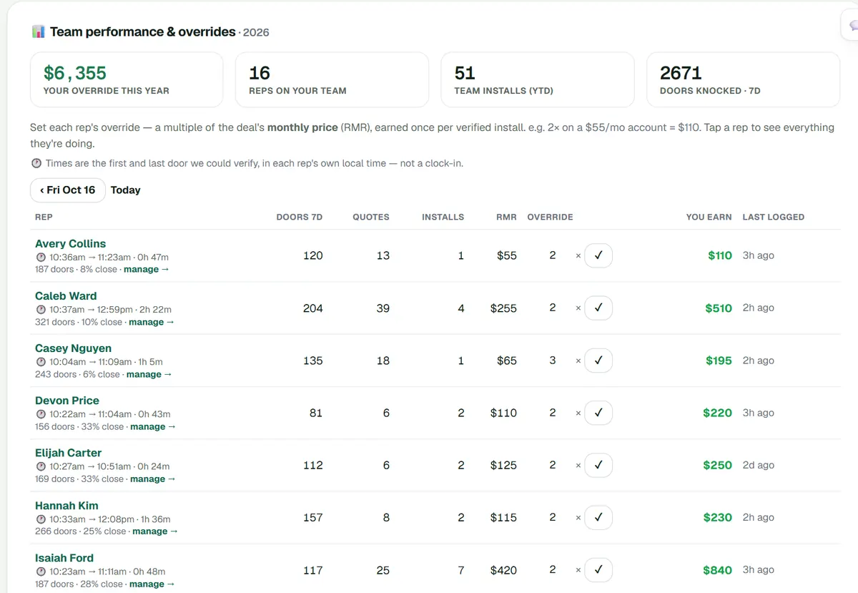Go back to Fri Oct 16
The image size is (858, 593).
pyautogui.click(x=68, y=190)
